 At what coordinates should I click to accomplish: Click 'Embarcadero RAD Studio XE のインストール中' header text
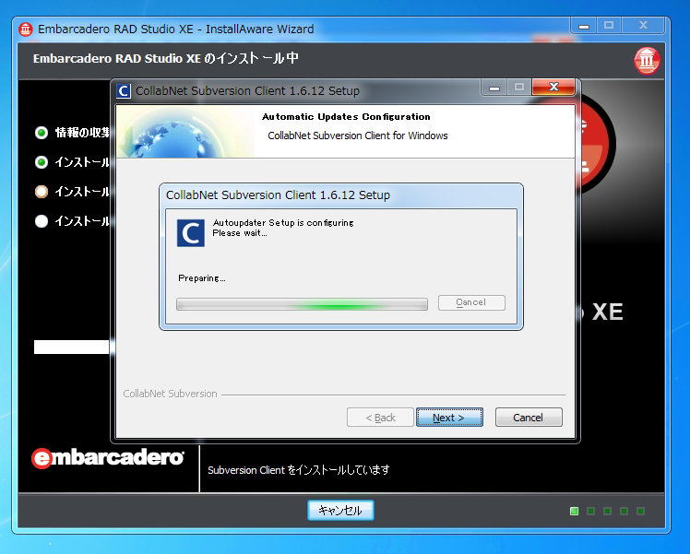click(x=166, y=58)
